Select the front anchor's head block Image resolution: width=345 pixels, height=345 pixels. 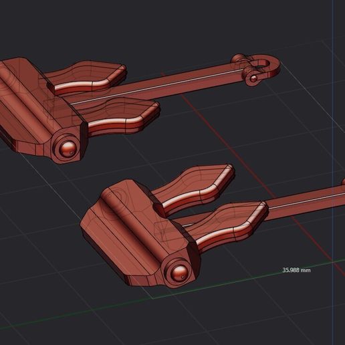pyautogui.click(x=140, y=233)
